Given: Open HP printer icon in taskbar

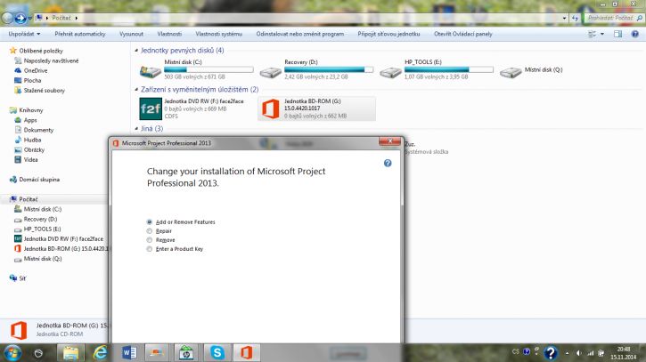Looking at the screenshot, I should [x=186, y=352].
